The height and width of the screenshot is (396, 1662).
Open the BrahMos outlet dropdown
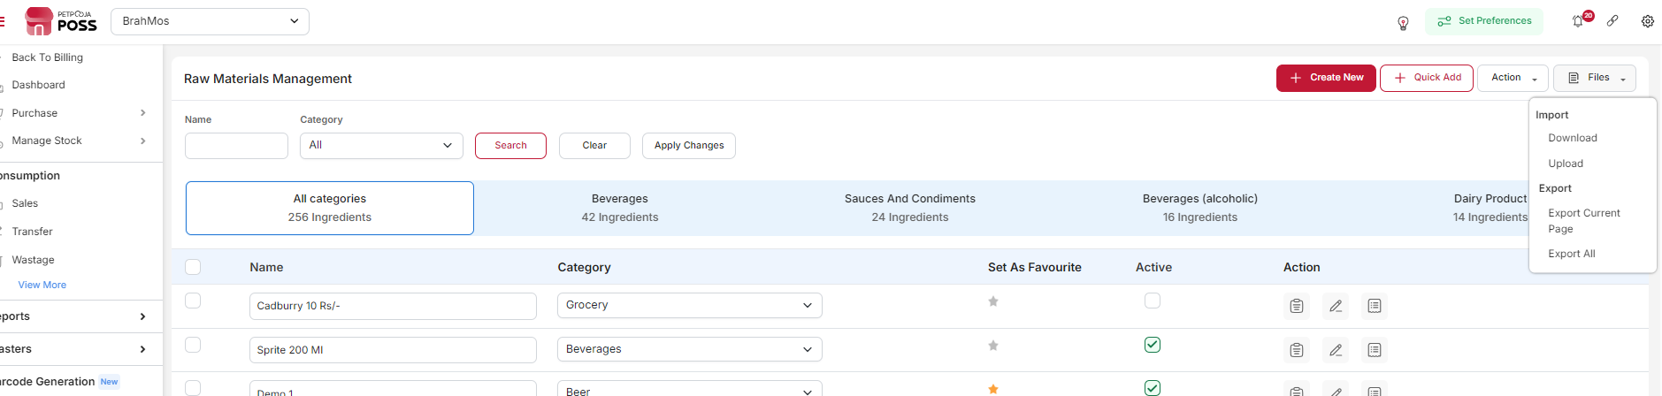[210, 21]
